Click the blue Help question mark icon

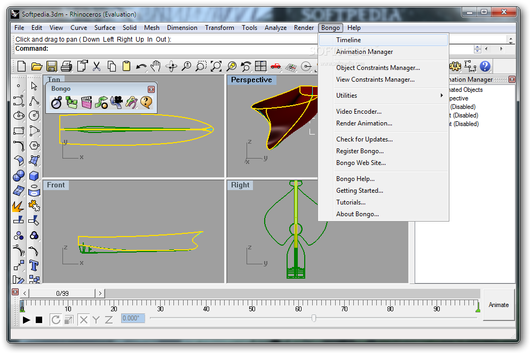[485, 66]
